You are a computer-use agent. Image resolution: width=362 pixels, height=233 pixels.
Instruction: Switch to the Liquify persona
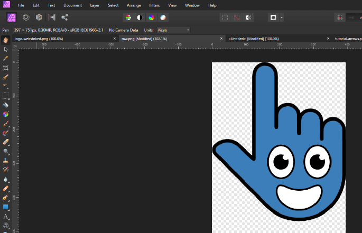pyautogui.click(x=25, y=17)
